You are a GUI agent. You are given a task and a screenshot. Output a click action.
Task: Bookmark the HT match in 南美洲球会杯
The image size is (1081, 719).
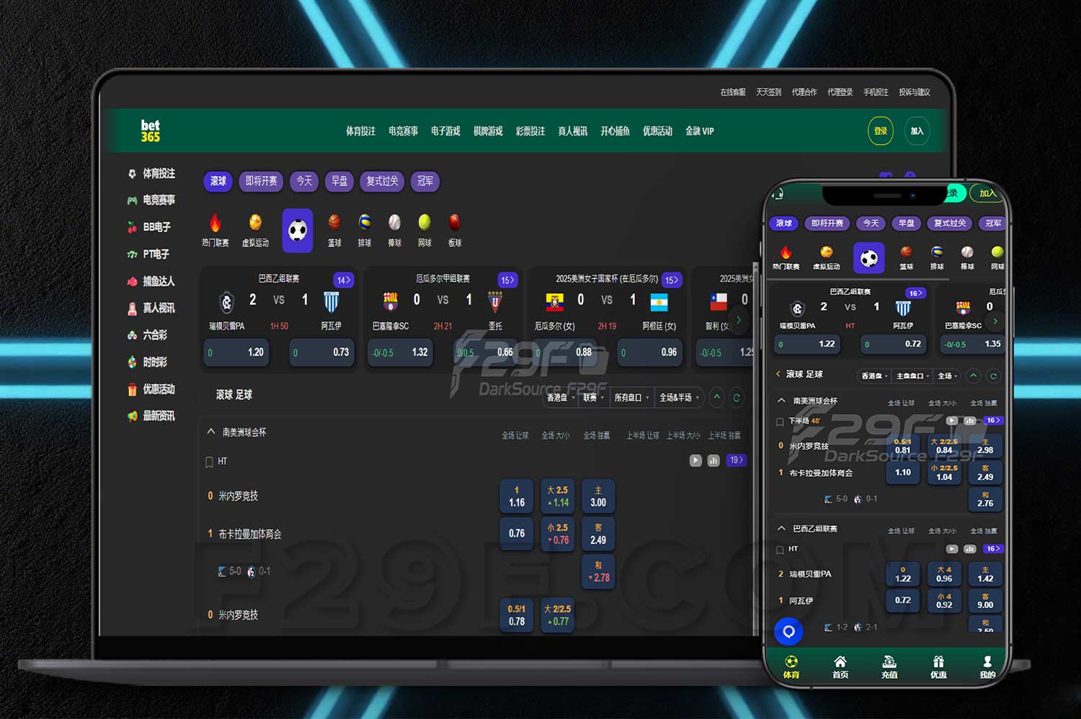[x=209, y=461]
